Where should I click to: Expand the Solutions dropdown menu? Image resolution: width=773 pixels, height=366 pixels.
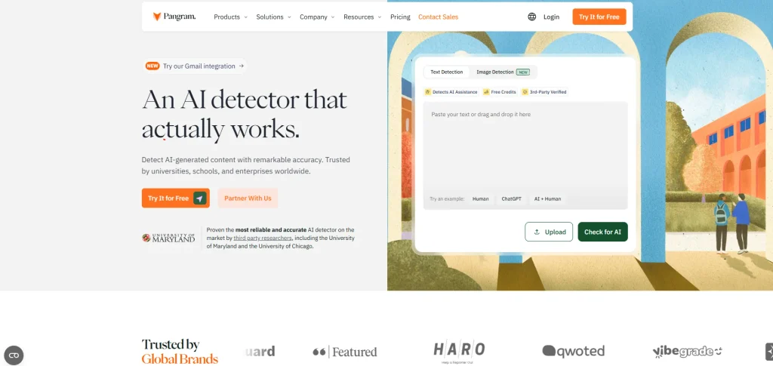[273, 17]
